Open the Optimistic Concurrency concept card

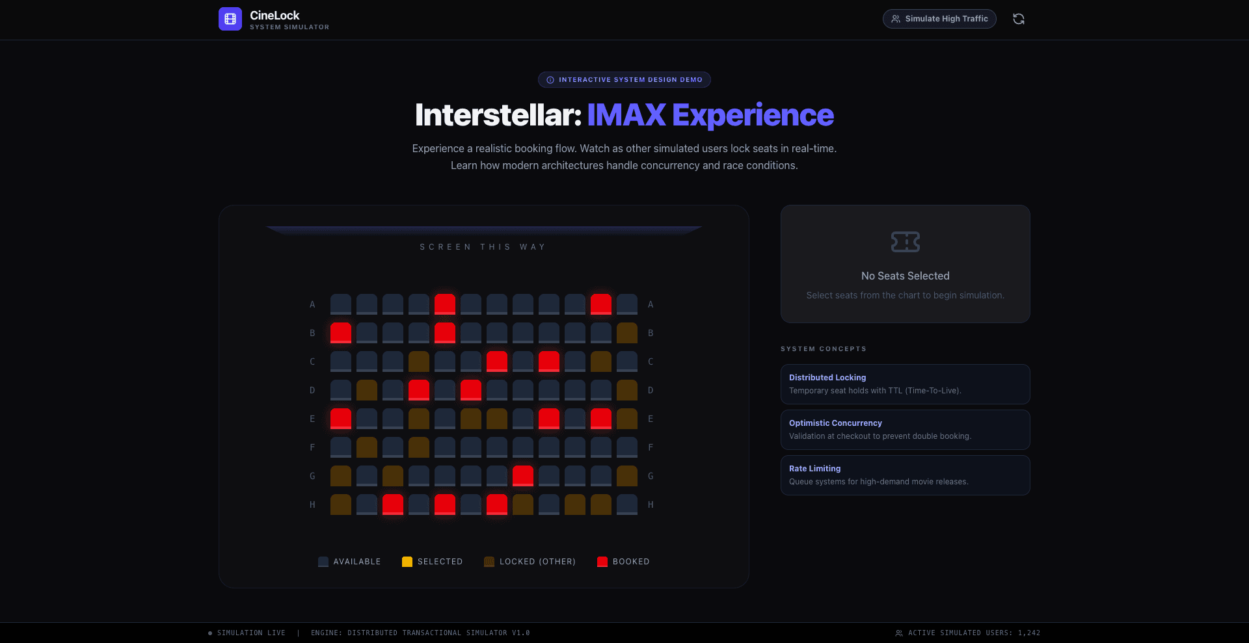point(906,430)
